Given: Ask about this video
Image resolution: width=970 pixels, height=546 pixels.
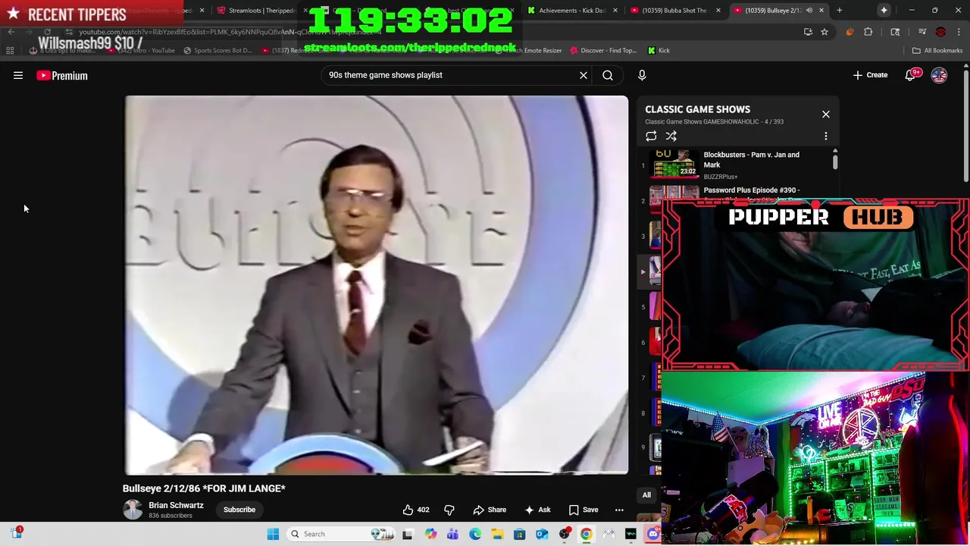Looking at the screenshot, I should 537,510.
